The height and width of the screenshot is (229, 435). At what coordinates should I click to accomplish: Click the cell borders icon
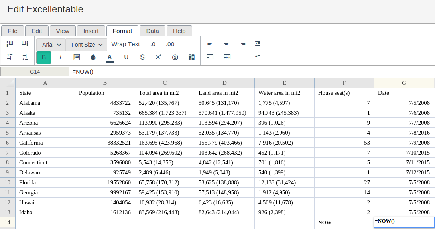(77, 57)
